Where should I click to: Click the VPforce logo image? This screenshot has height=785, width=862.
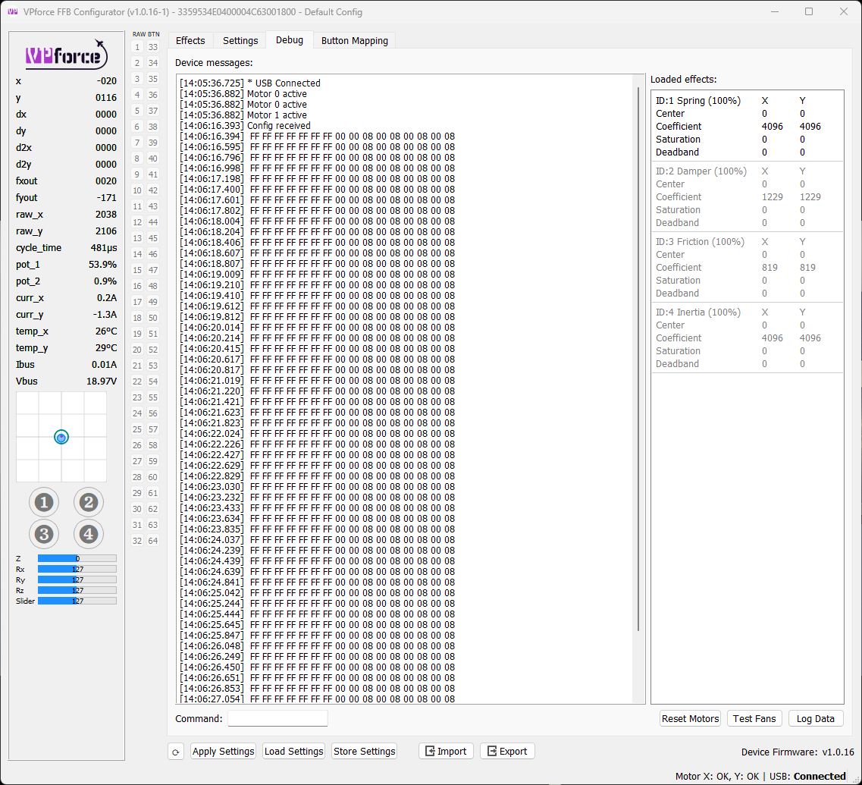[x=66, y=55]
